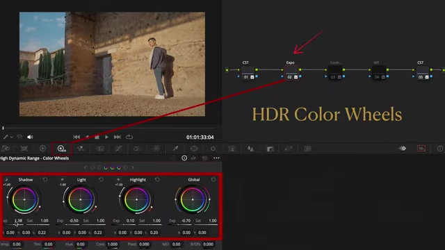Select the last wheel-bank page dot

pos(125,167)
